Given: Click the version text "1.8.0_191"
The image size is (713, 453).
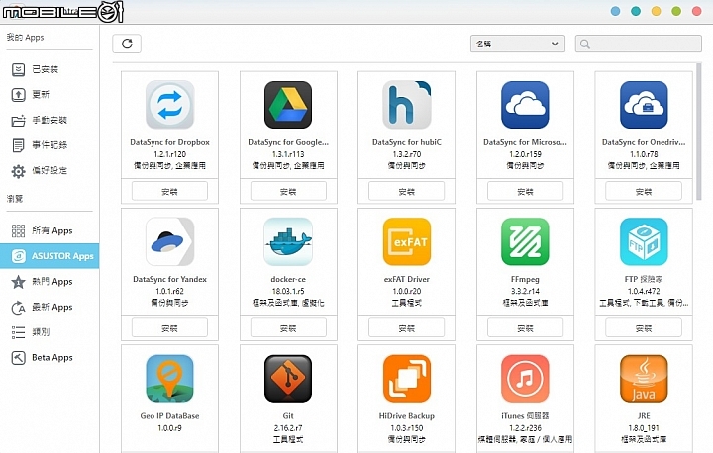Looking at the screenshot, I should [x=644, y=428].
